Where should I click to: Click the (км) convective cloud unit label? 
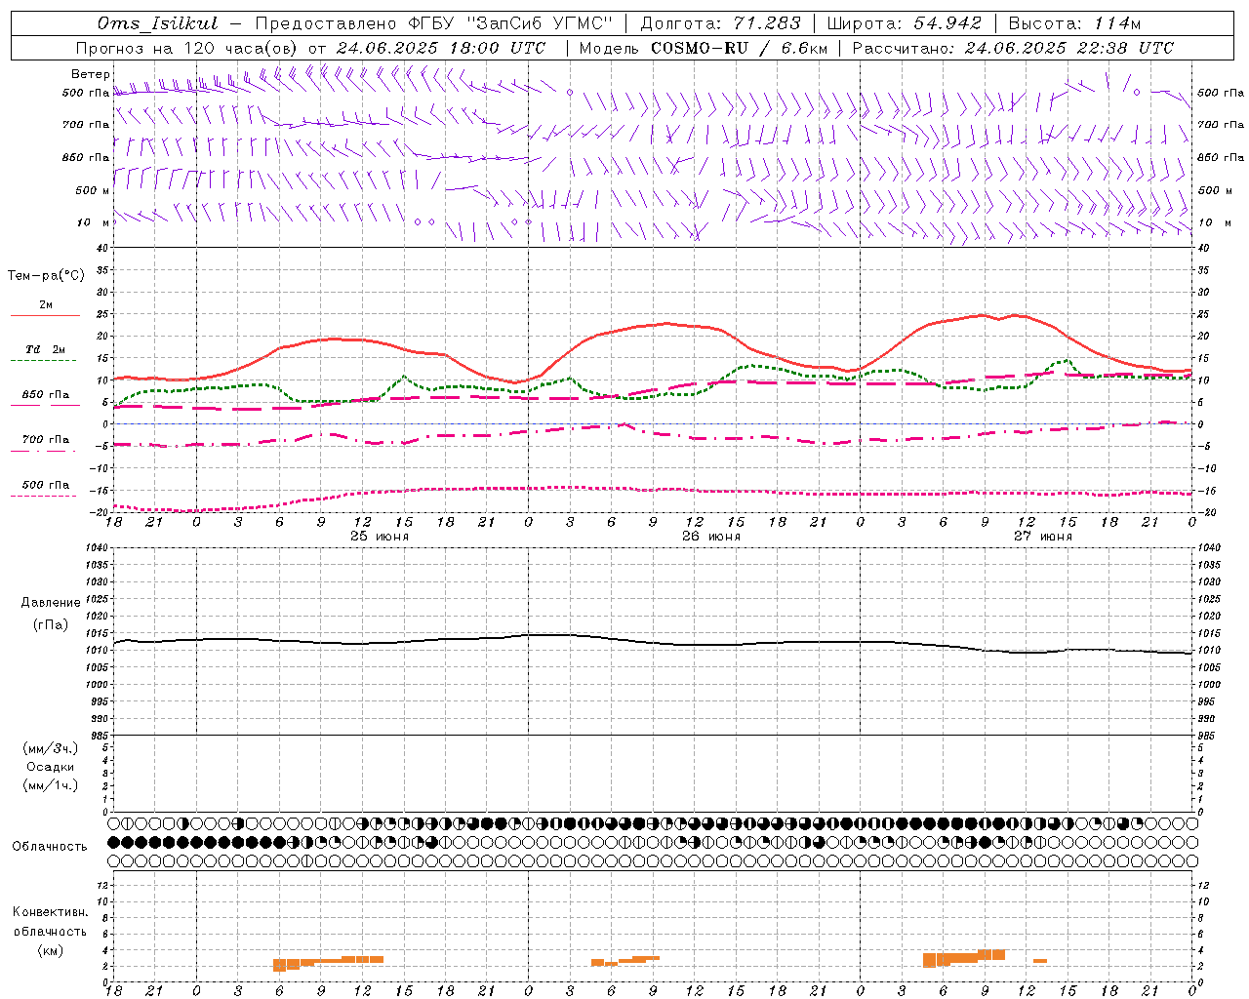[x=50, y=950]
